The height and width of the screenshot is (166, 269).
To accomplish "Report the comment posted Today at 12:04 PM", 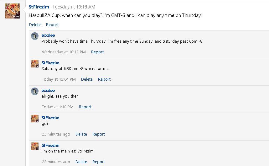I will 104,79.
